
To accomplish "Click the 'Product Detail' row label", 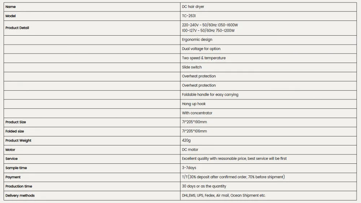I will (17, 28).
